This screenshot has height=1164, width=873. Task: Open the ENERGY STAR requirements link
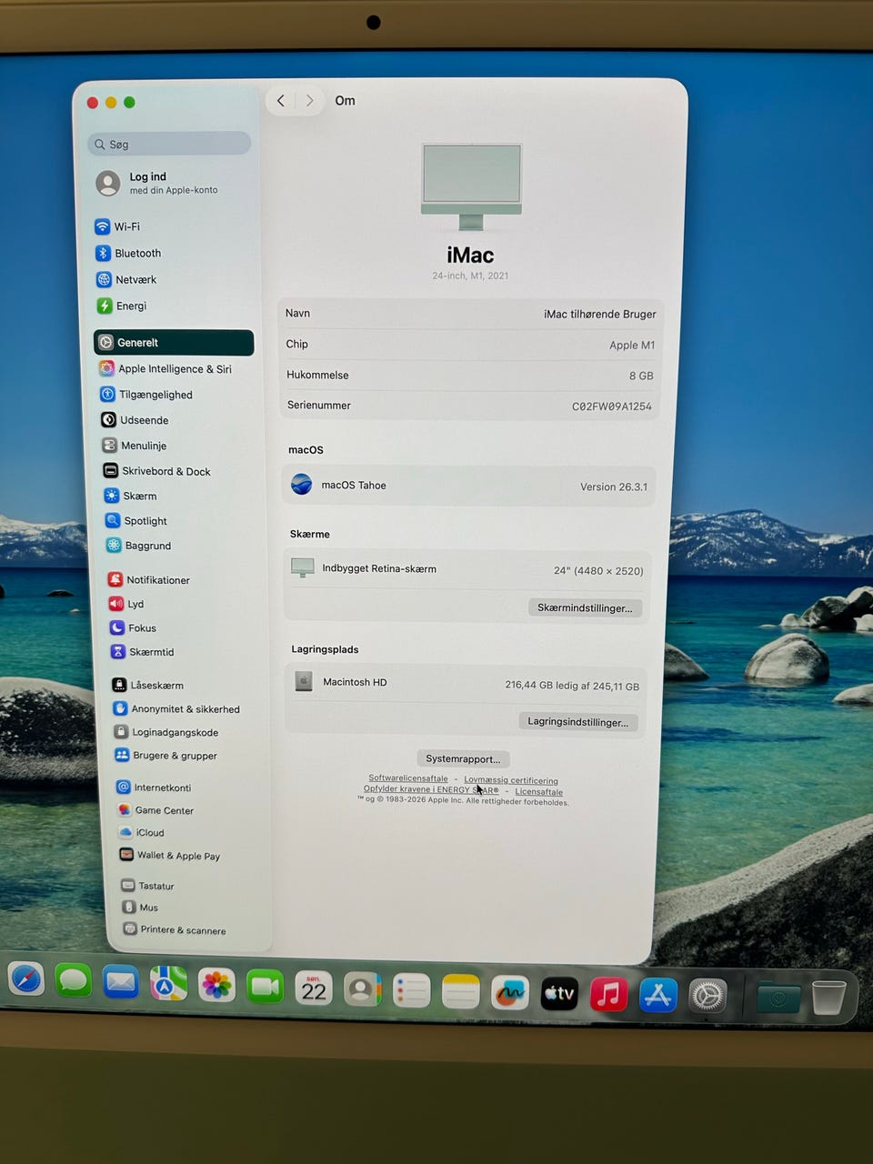(x=431, y=789)
